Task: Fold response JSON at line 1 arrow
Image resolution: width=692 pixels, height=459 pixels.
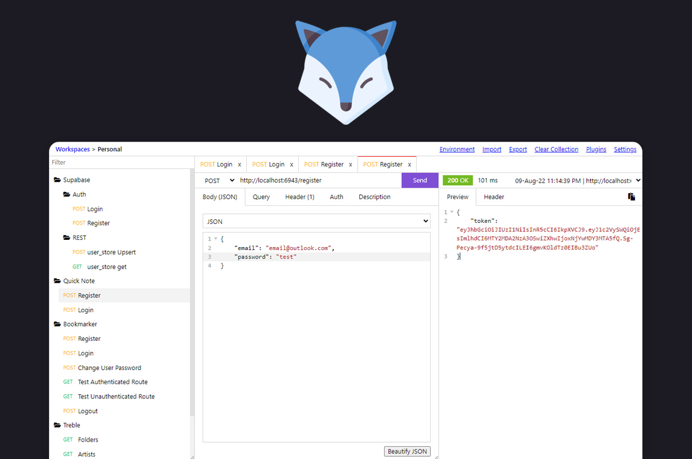Action: point(451,212)
